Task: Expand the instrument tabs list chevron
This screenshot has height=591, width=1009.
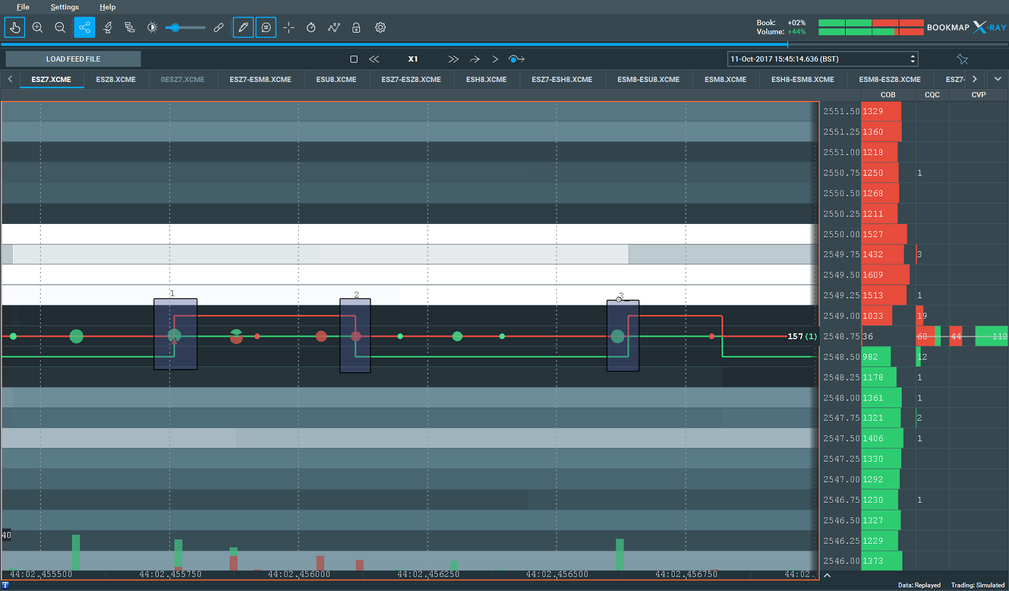Action: click(x=998, y=79)
